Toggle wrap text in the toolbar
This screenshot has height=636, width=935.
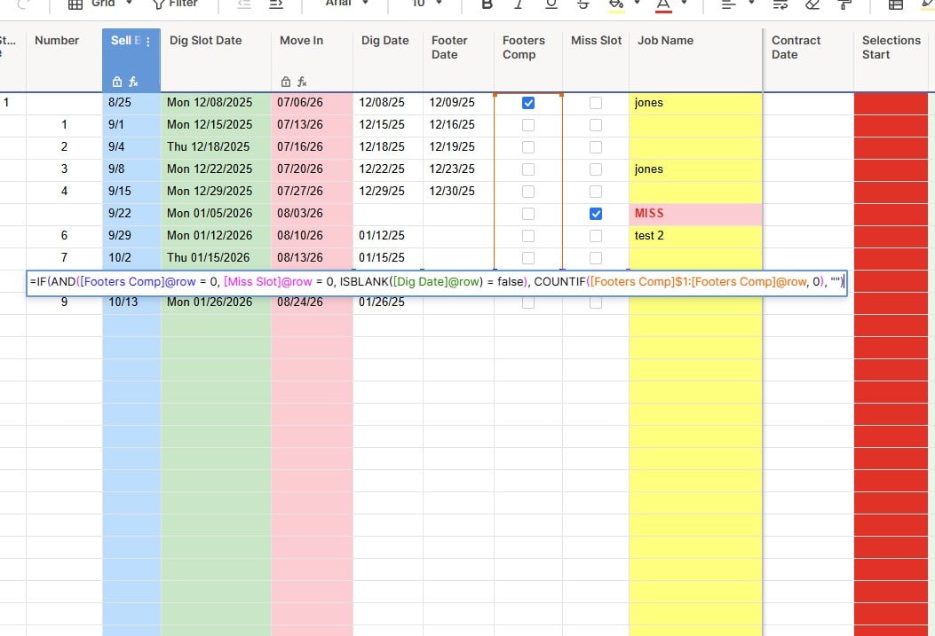coord(780,4)
